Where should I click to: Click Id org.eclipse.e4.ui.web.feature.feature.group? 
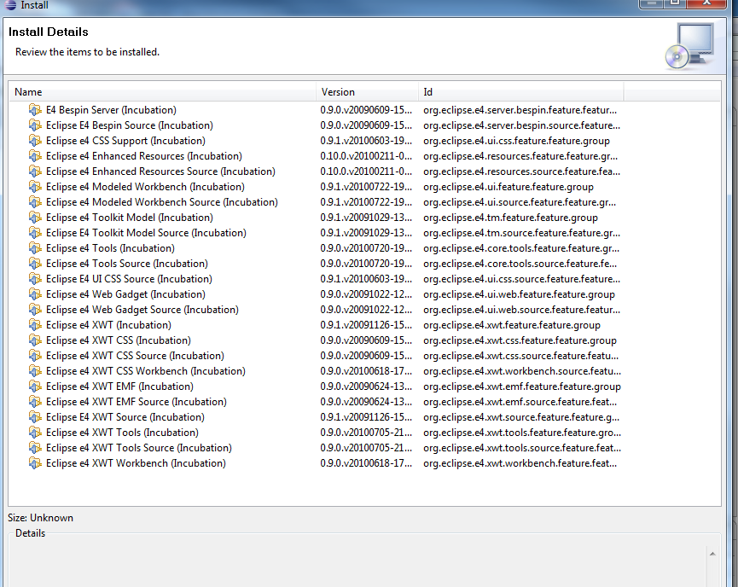click(x=519, y=294)
